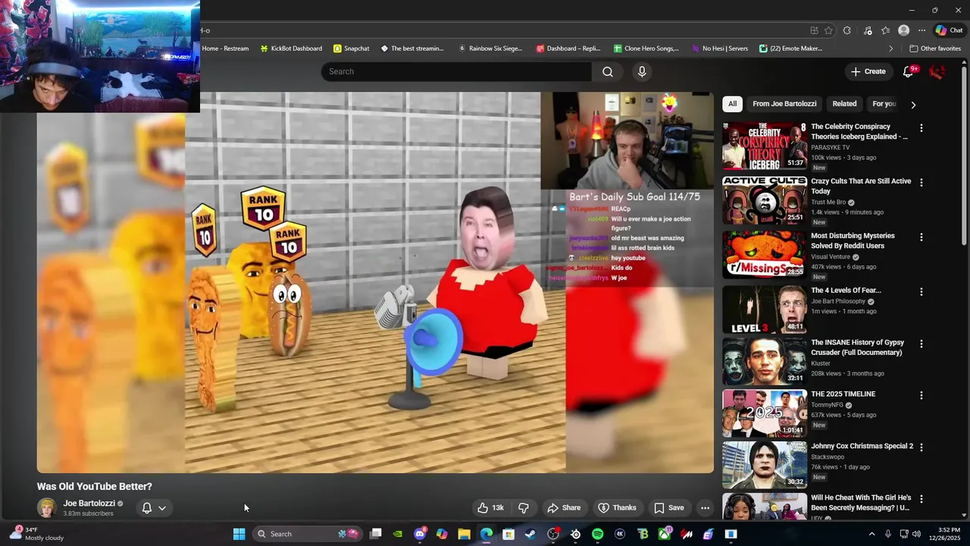Open Spotify from the taskbar
The image size is (970, 546).
click(597, 534)
